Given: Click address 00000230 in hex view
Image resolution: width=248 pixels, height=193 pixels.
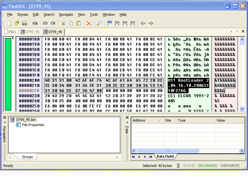Looking at the screenshot, I should [x=29, y=96].
